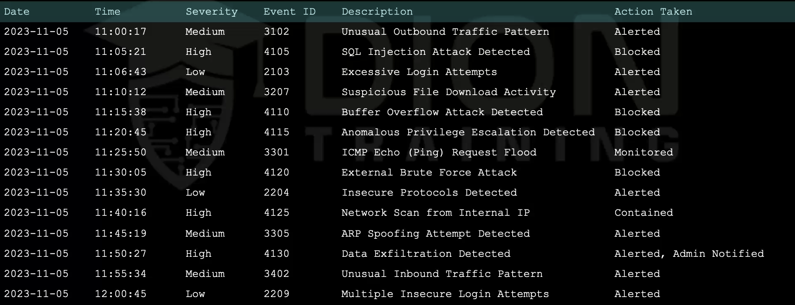Click the Time column header
795x305 pixels.
pyautogui.click(x=107, y=12)
